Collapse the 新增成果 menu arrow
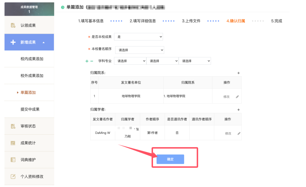The width and height of the screenshot is (306, 187). (x=44, y=42)
